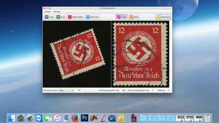Click the dark red document dock icon
This screenshot has width=219, height=123.
point(134,118)
